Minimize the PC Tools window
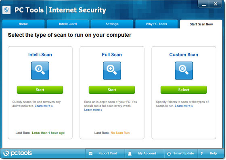Viewport: 226px width, 160px height. [x=204, y=4]
